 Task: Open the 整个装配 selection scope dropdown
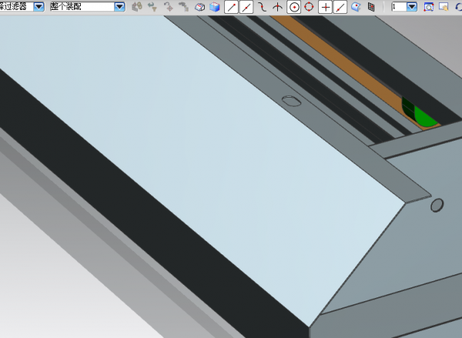[x=119, y=6]
